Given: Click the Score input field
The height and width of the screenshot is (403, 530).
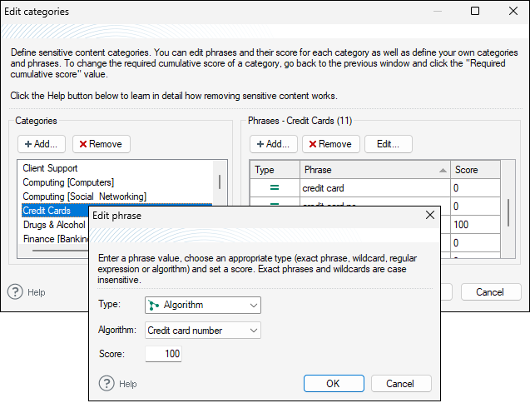Looking at the screenshot, I should pyautogui.click(x=163, y=355).
